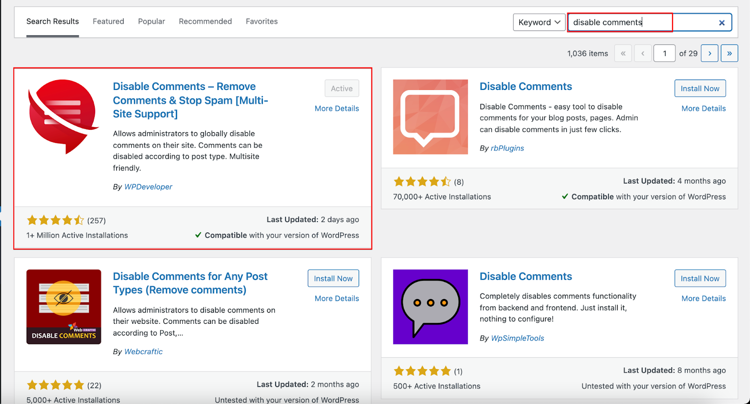Click '1+ Million Active Installations' text
This screenshot has height=404, width=750.
click(77, 235)
